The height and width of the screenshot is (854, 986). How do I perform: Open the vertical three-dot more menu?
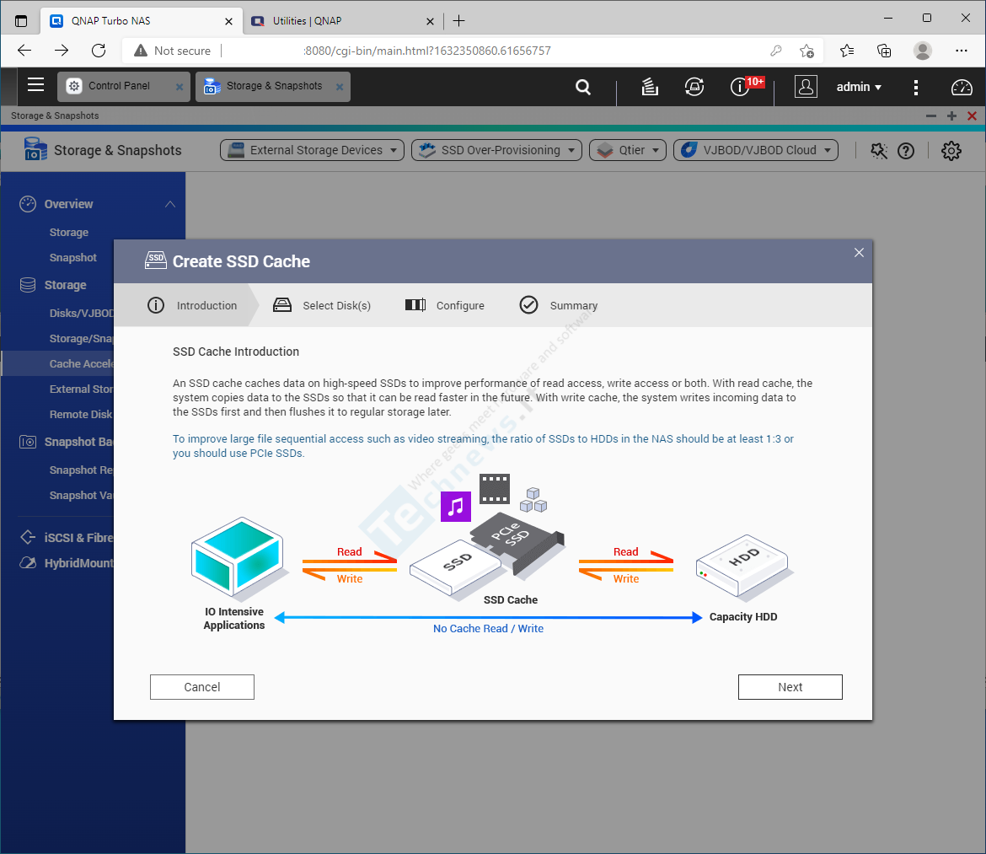(x=915, y=87)
